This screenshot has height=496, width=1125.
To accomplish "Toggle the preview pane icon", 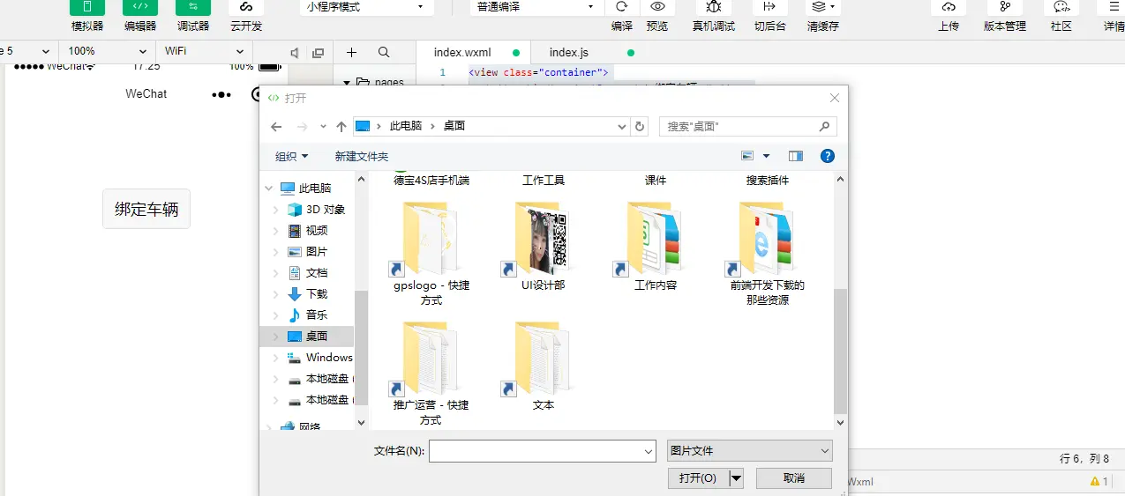I will click(x=796, y=156).
